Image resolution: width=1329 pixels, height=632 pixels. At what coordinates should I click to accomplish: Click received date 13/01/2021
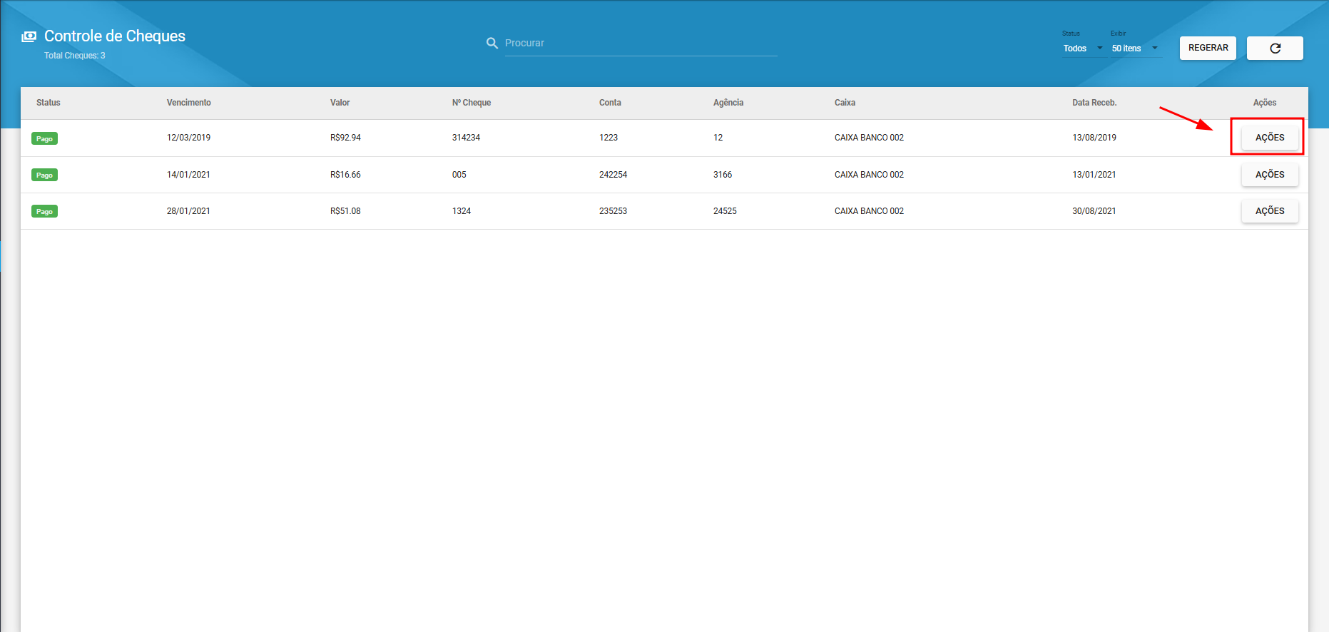(1094, 175)
